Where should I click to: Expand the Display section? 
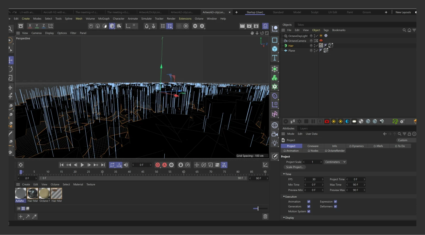284,218
